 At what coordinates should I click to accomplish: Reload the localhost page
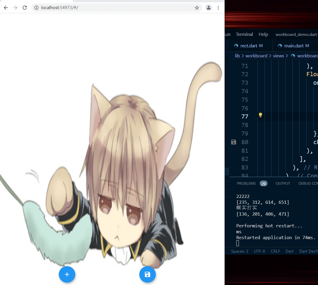tap(25, 8)
